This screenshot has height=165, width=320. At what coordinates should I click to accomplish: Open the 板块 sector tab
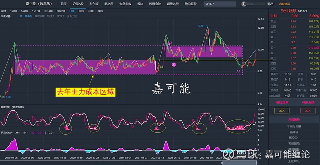coord(140,4)
